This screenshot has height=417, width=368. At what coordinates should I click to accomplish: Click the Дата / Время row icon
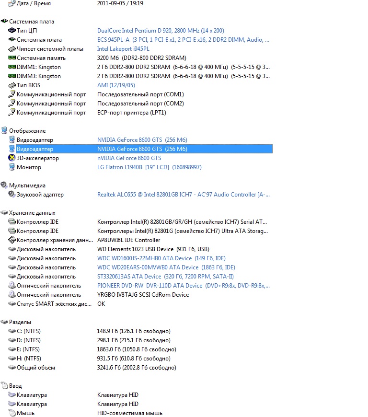pyautogui.click(x=11, y=3)
